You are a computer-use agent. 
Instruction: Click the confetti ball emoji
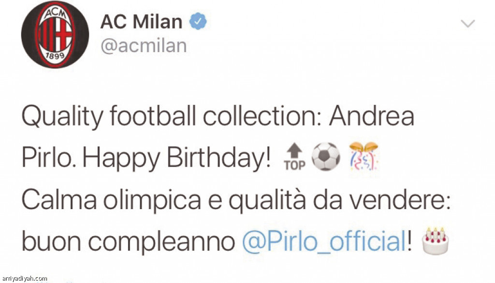pos(364,156)
